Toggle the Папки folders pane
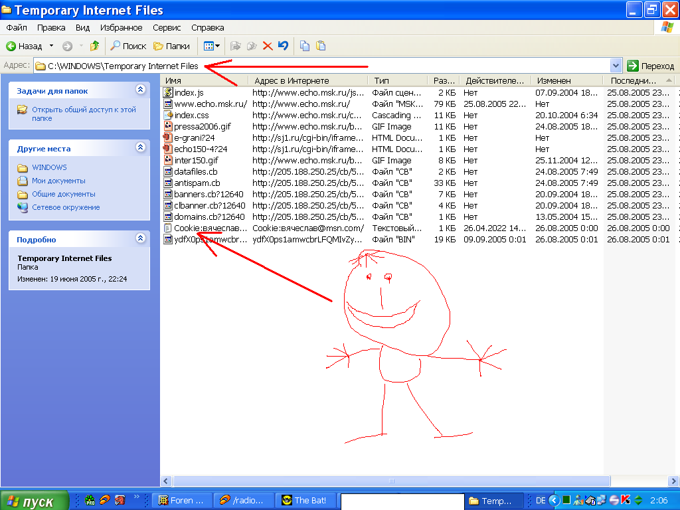This screenshot has height=510, width=680. pyautogui.click(x=171, y=46)
